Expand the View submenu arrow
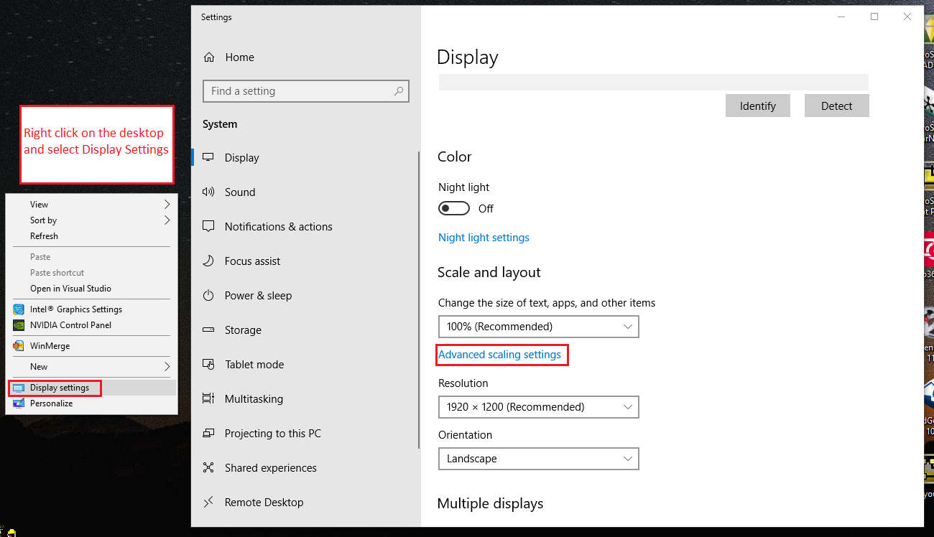Screen dimensions: 934x537 (x=167, y=205)
